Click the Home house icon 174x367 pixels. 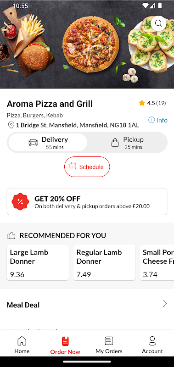point(22,341)
